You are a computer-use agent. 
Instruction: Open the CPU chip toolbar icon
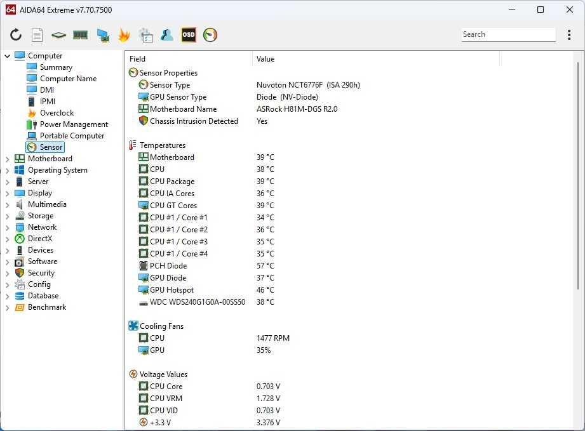pos(58,35)
